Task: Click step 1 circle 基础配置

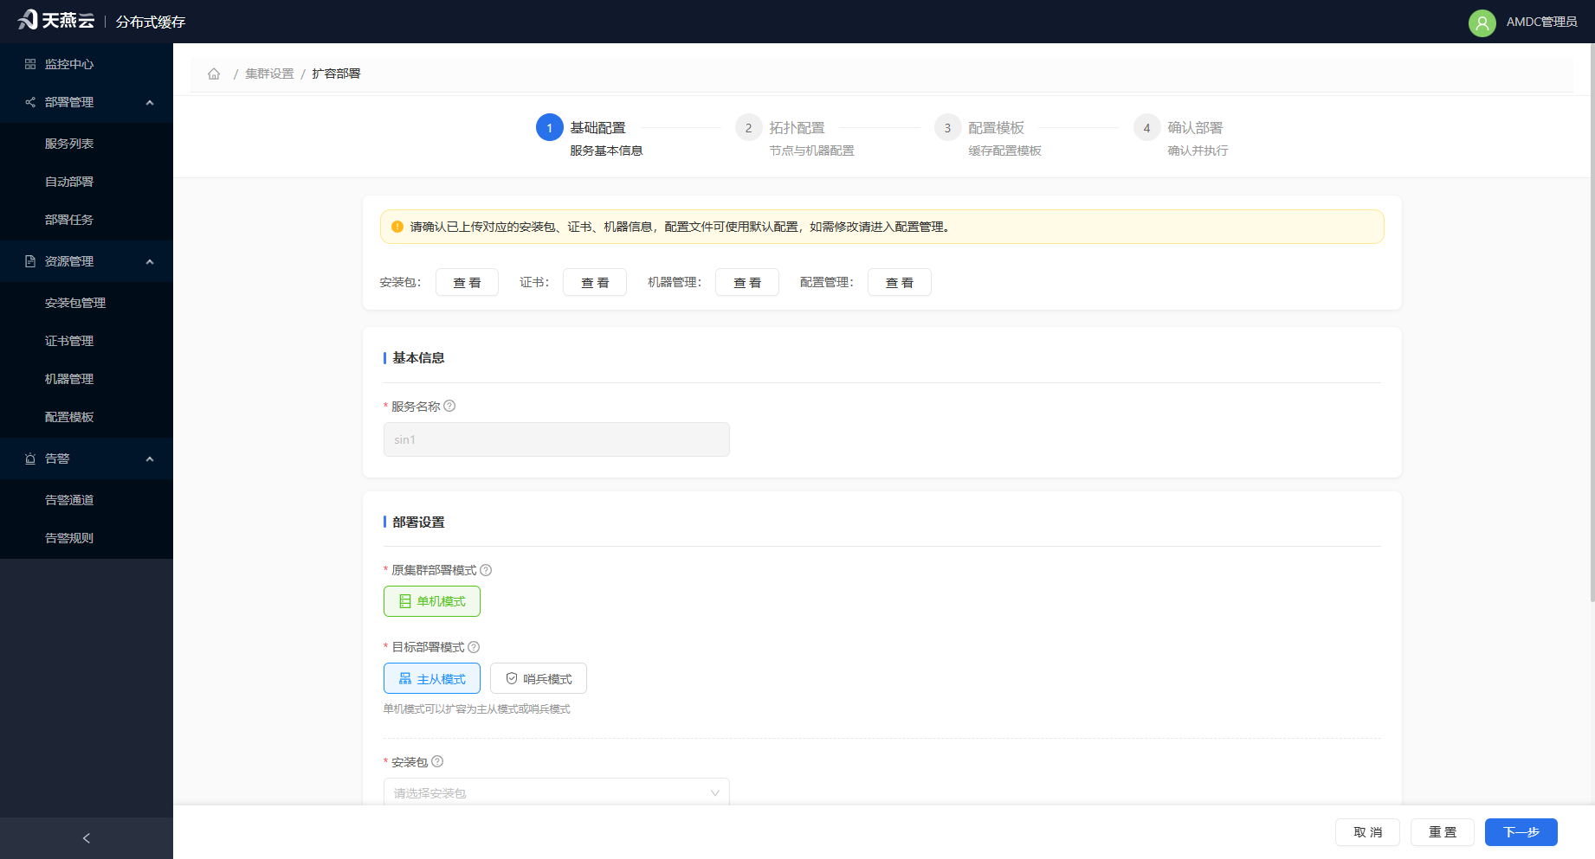Action: [550, 127]
